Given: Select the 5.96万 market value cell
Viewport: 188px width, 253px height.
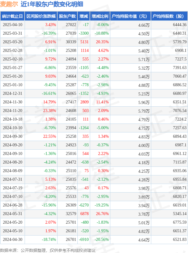Looking at the screenshot, I should 144,102.
